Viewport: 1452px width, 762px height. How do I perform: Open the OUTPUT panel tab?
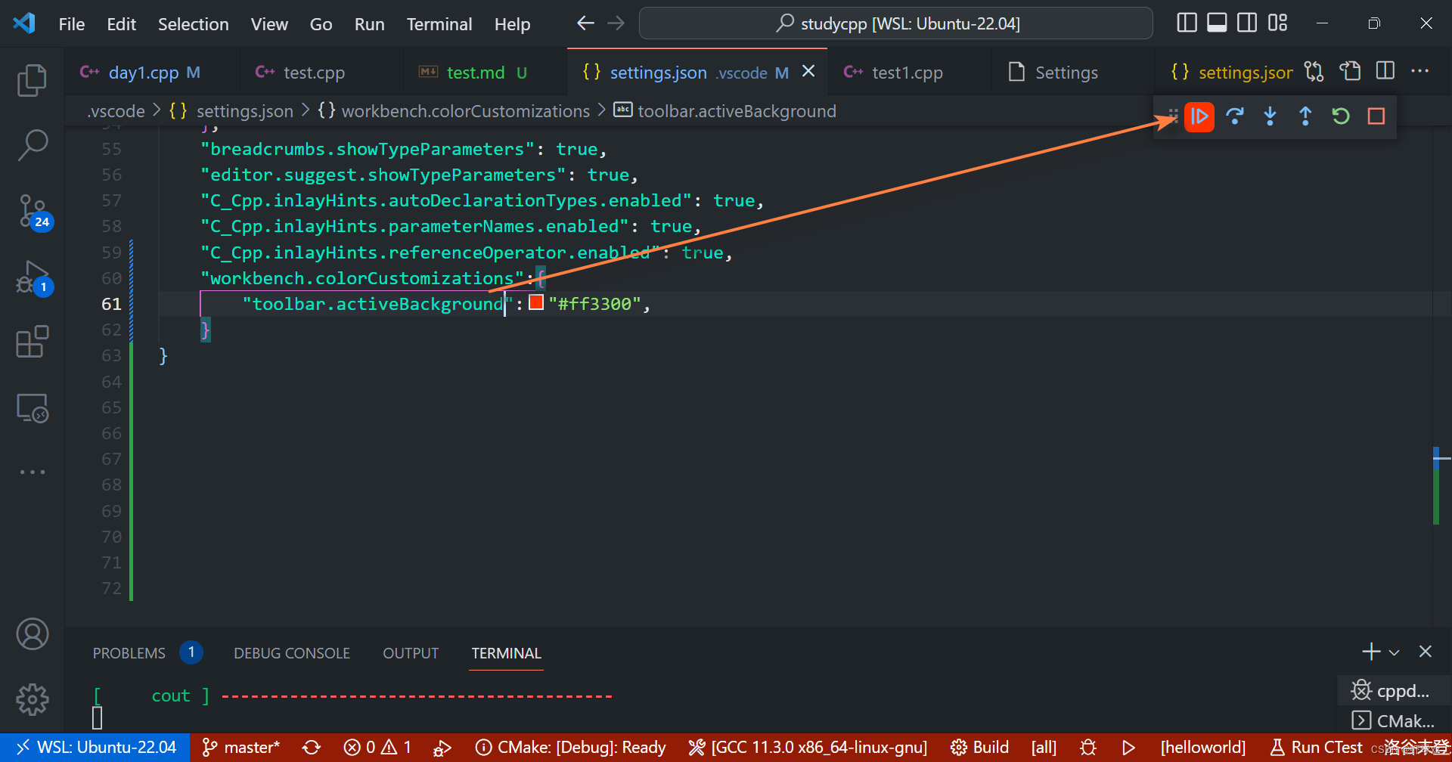point(411,653)
